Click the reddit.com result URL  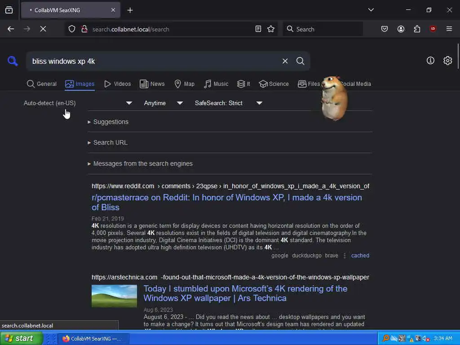point(230,186)
